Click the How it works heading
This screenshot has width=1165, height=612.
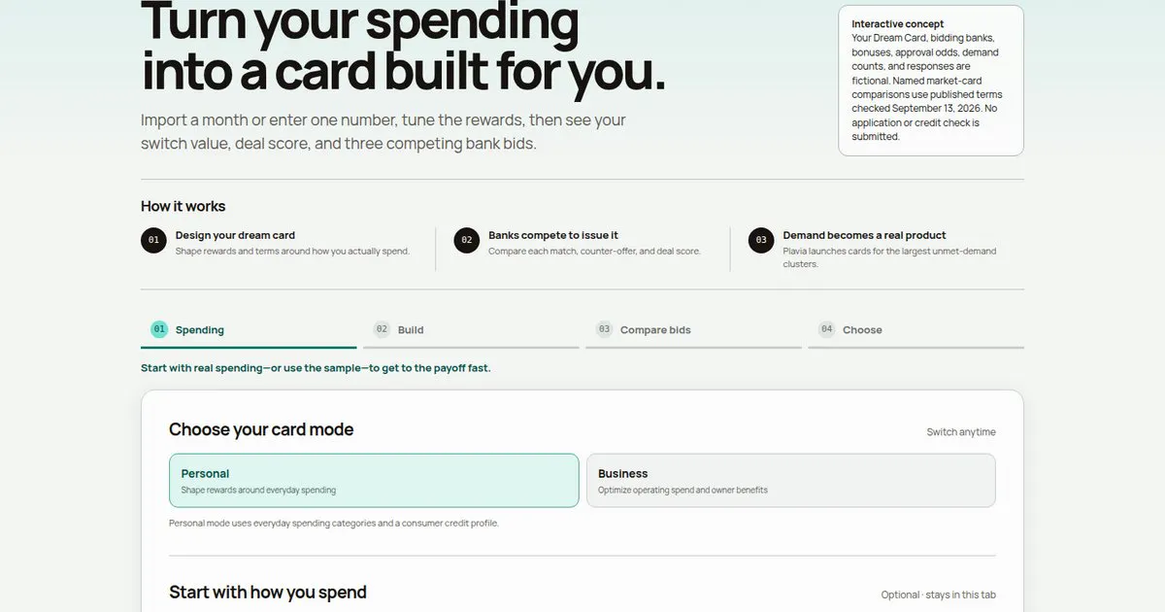pyautogui.click(x=183, y=206)
